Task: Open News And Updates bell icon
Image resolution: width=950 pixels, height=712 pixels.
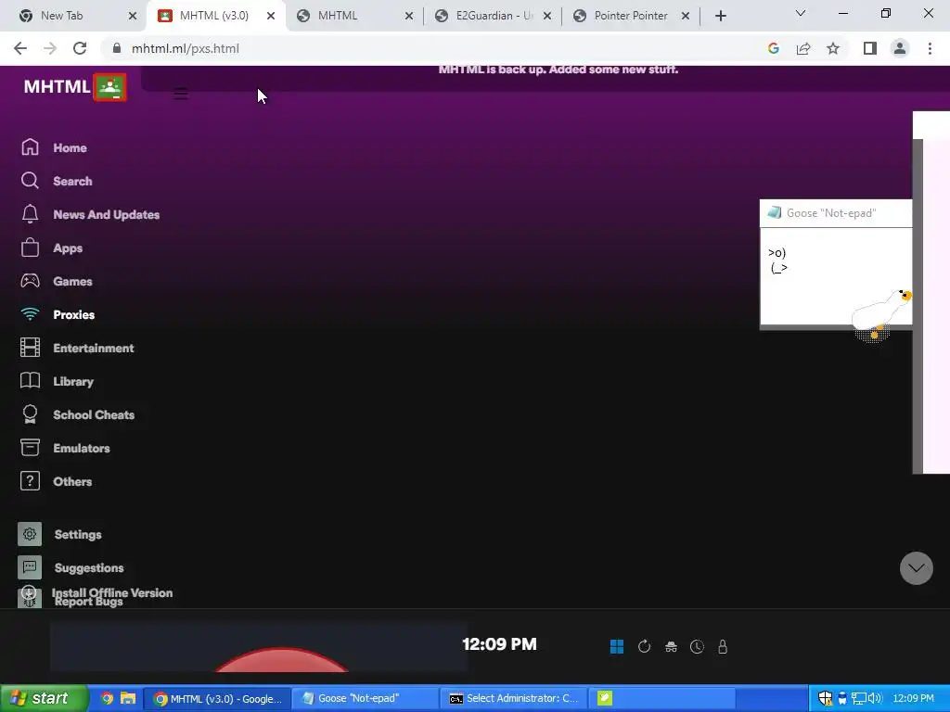Action: [x=30, y=214]
